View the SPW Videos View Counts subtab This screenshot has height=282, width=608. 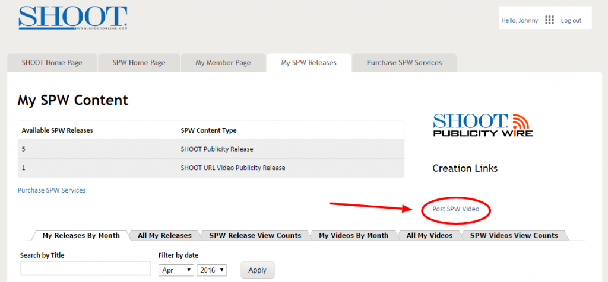(514, 235)
